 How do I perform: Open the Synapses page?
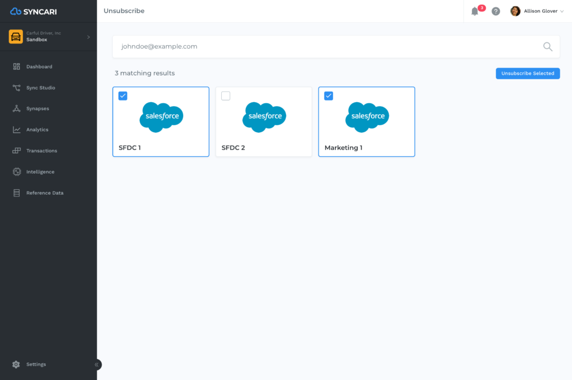point(37,109)
